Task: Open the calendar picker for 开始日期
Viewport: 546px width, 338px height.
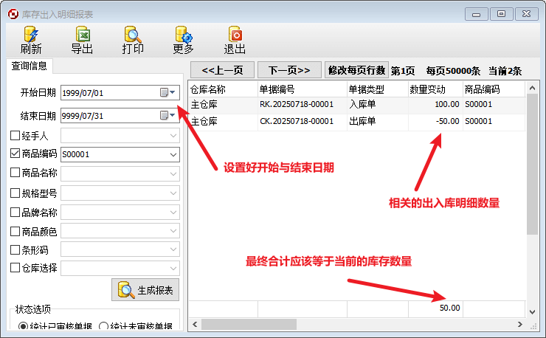Action: coord(167,93)
